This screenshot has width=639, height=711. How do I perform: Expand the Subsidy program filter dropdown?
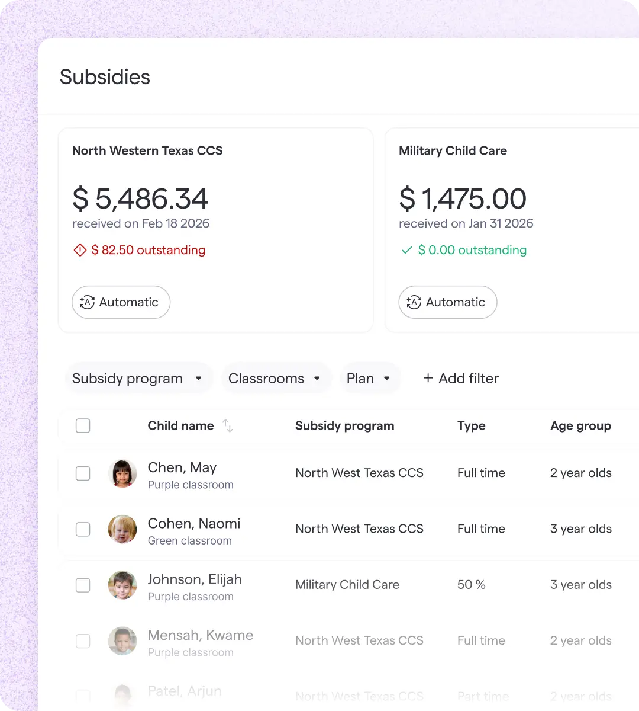(x=138, y=378)
